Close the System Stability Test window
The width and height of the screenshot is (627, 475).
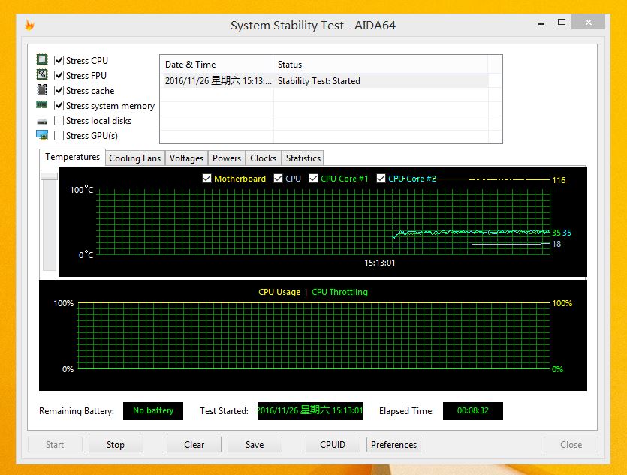[588, 22]
